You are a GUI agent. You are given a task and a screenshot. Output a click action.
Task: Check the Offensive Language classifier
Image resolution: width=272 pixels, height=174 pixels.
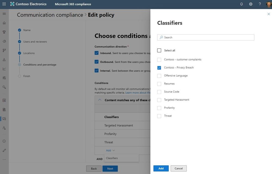159,76
